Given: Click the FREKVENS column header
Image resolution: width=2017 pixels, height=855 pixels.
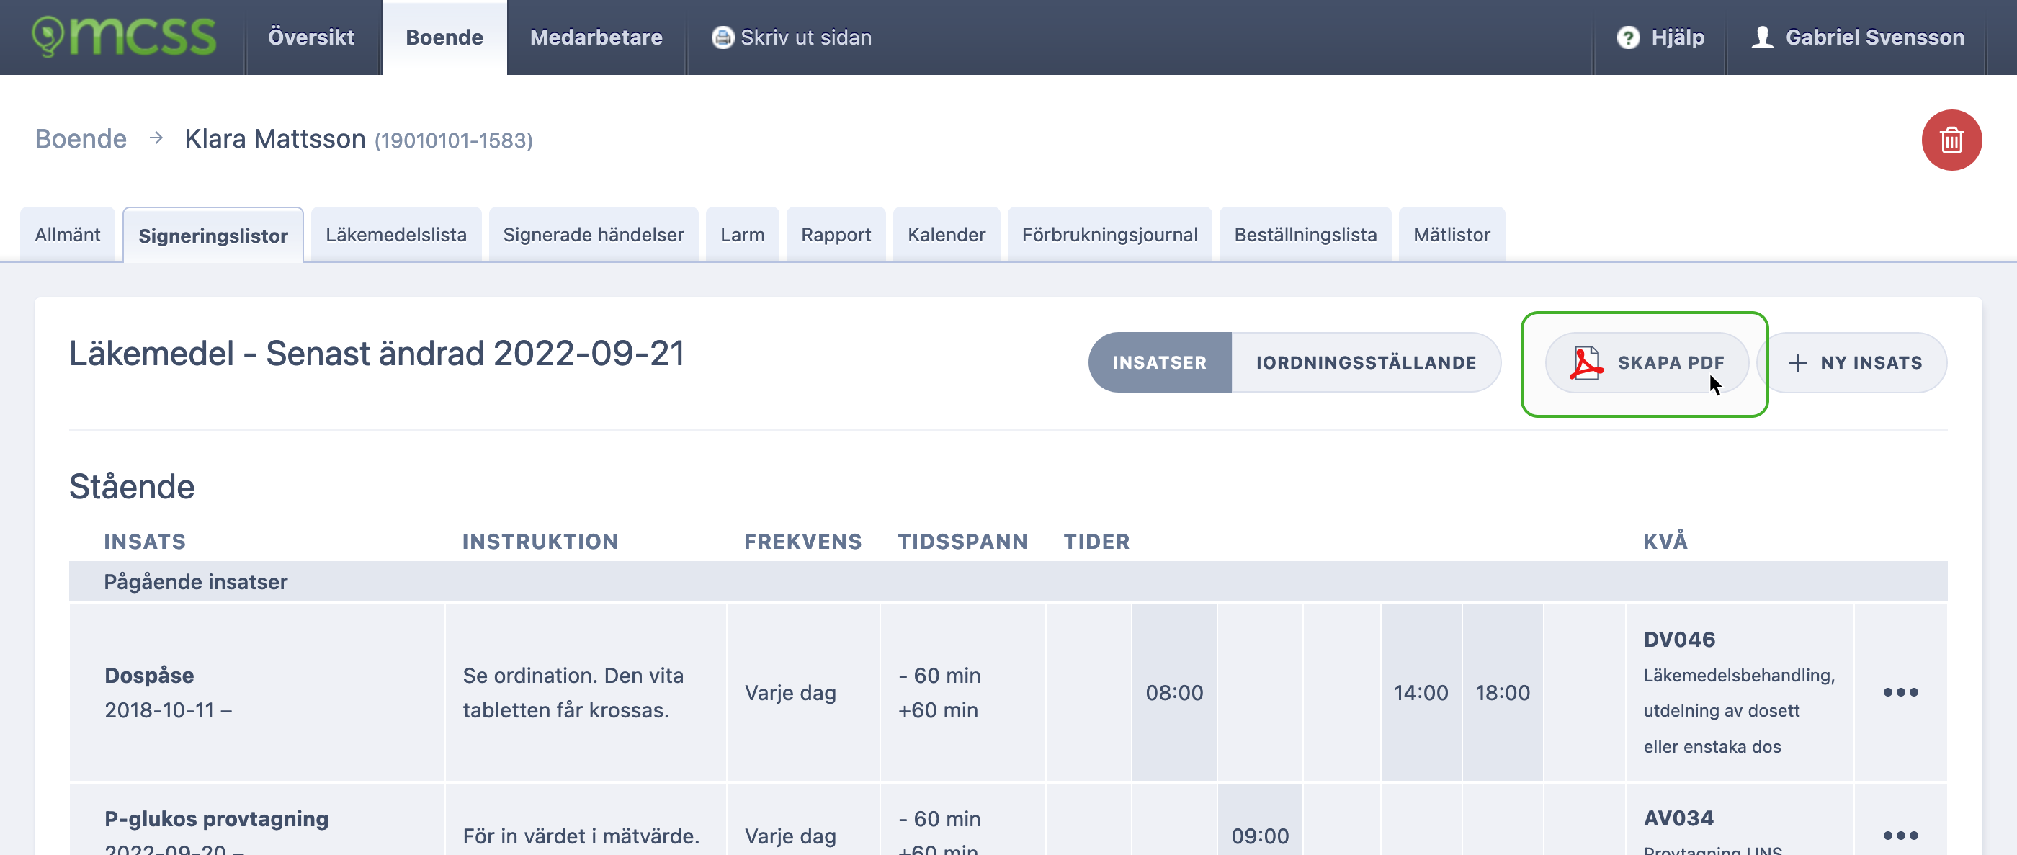Looking at the screenshot, I should click(802, 541).
